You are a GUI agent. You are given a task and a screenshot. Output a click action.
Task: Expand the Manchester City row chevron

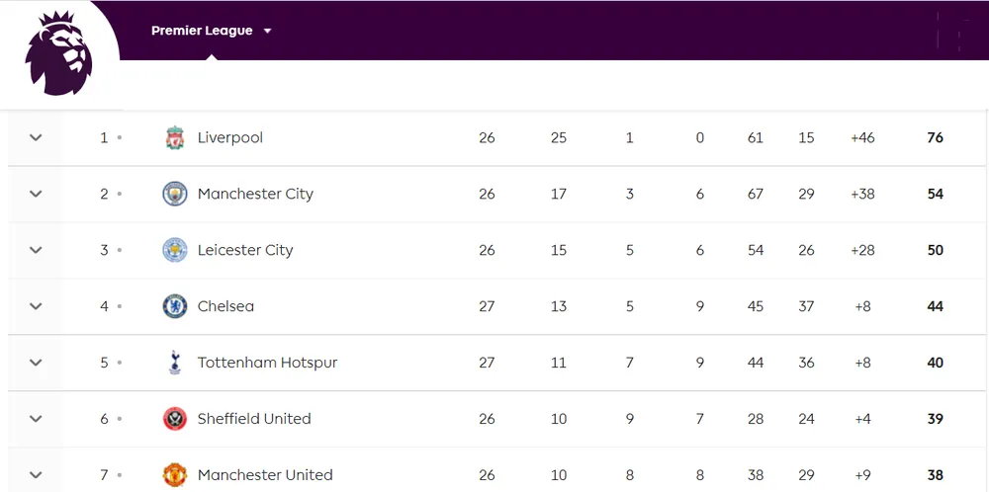(x=36, y=195)
